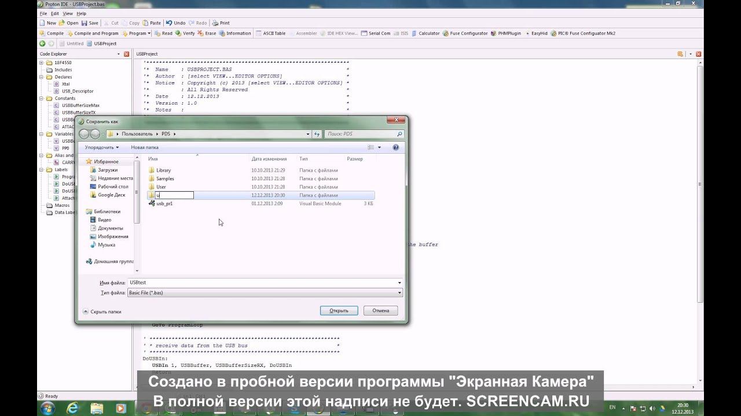The height and width of the screenshot is (416, 741).
Task: Click the Windows Start button
Action: [x=47, y=408]
